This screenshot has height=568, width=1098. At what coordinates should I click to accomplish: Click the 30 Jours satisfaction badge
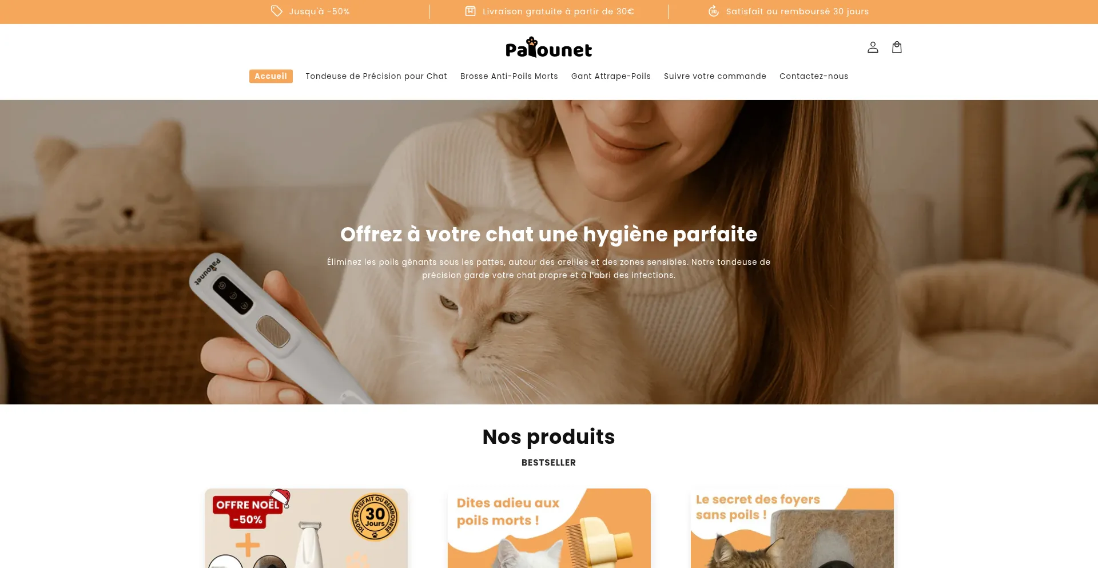(x=375, y=517)
